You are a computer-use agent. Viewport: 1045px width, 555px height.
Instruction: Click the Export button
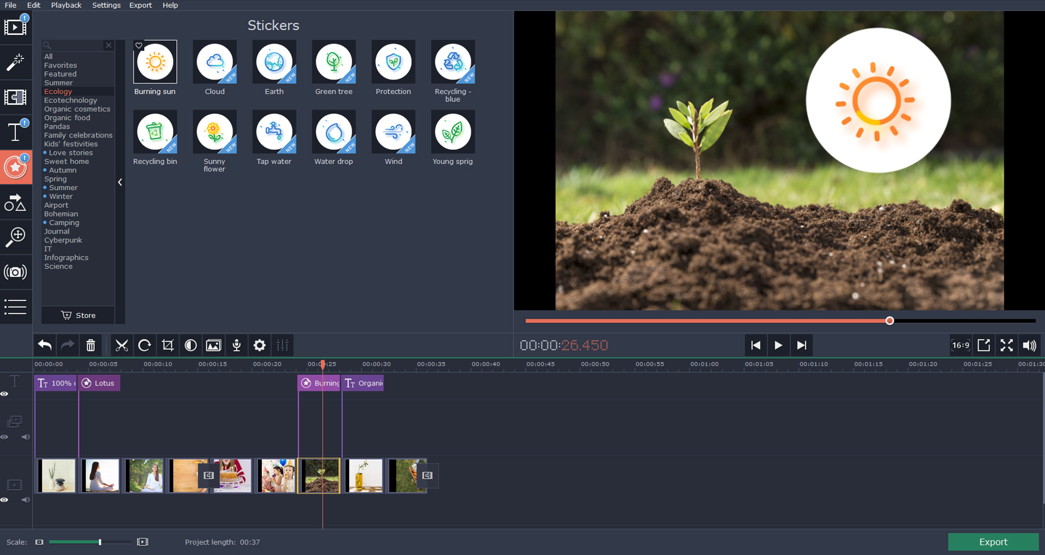993,542
